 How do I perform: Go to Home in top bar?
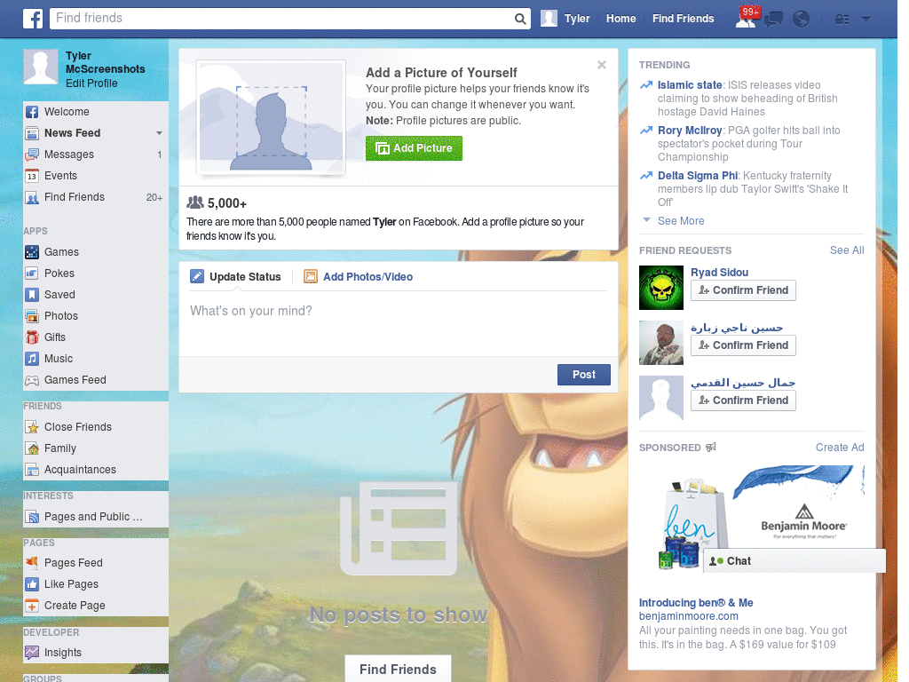click(x=620, y=19)
